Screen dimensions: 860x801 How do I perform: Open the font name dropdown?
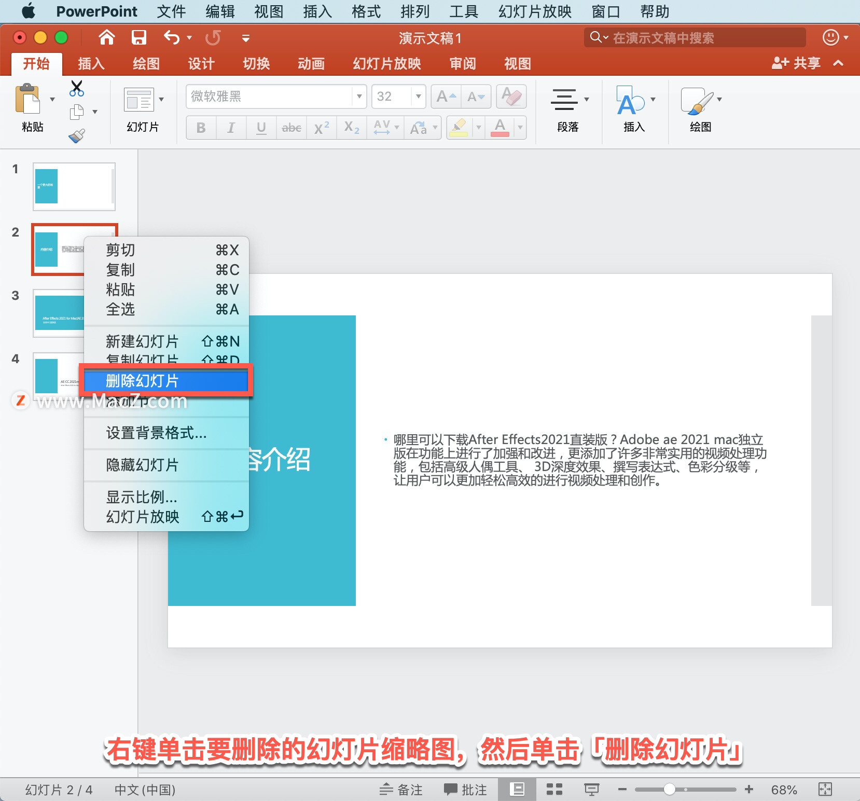(359, 96)
